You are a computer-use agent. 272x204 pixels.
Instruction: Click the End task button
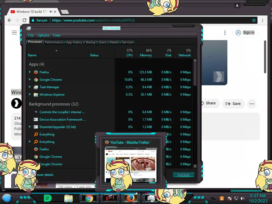coord(184,175)
